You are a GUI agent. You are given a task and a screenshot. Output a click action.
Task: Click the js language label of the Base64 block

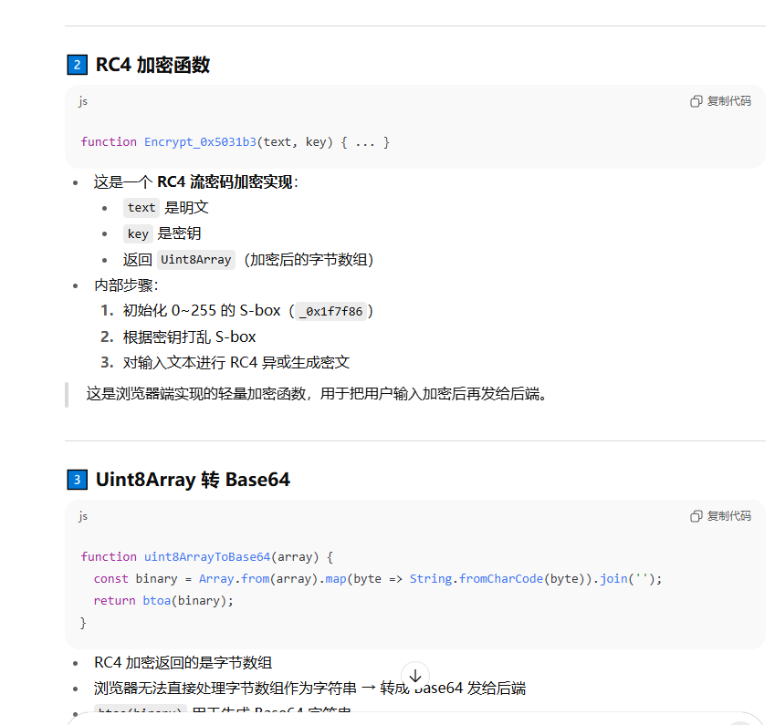click(83, 516)
